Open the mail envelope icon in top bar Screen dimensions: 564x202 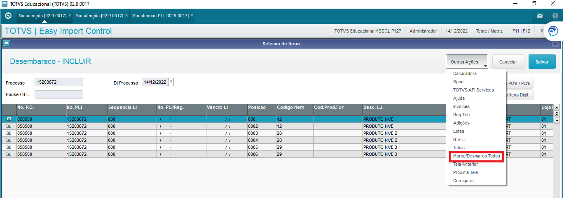(x=539, y=16)
